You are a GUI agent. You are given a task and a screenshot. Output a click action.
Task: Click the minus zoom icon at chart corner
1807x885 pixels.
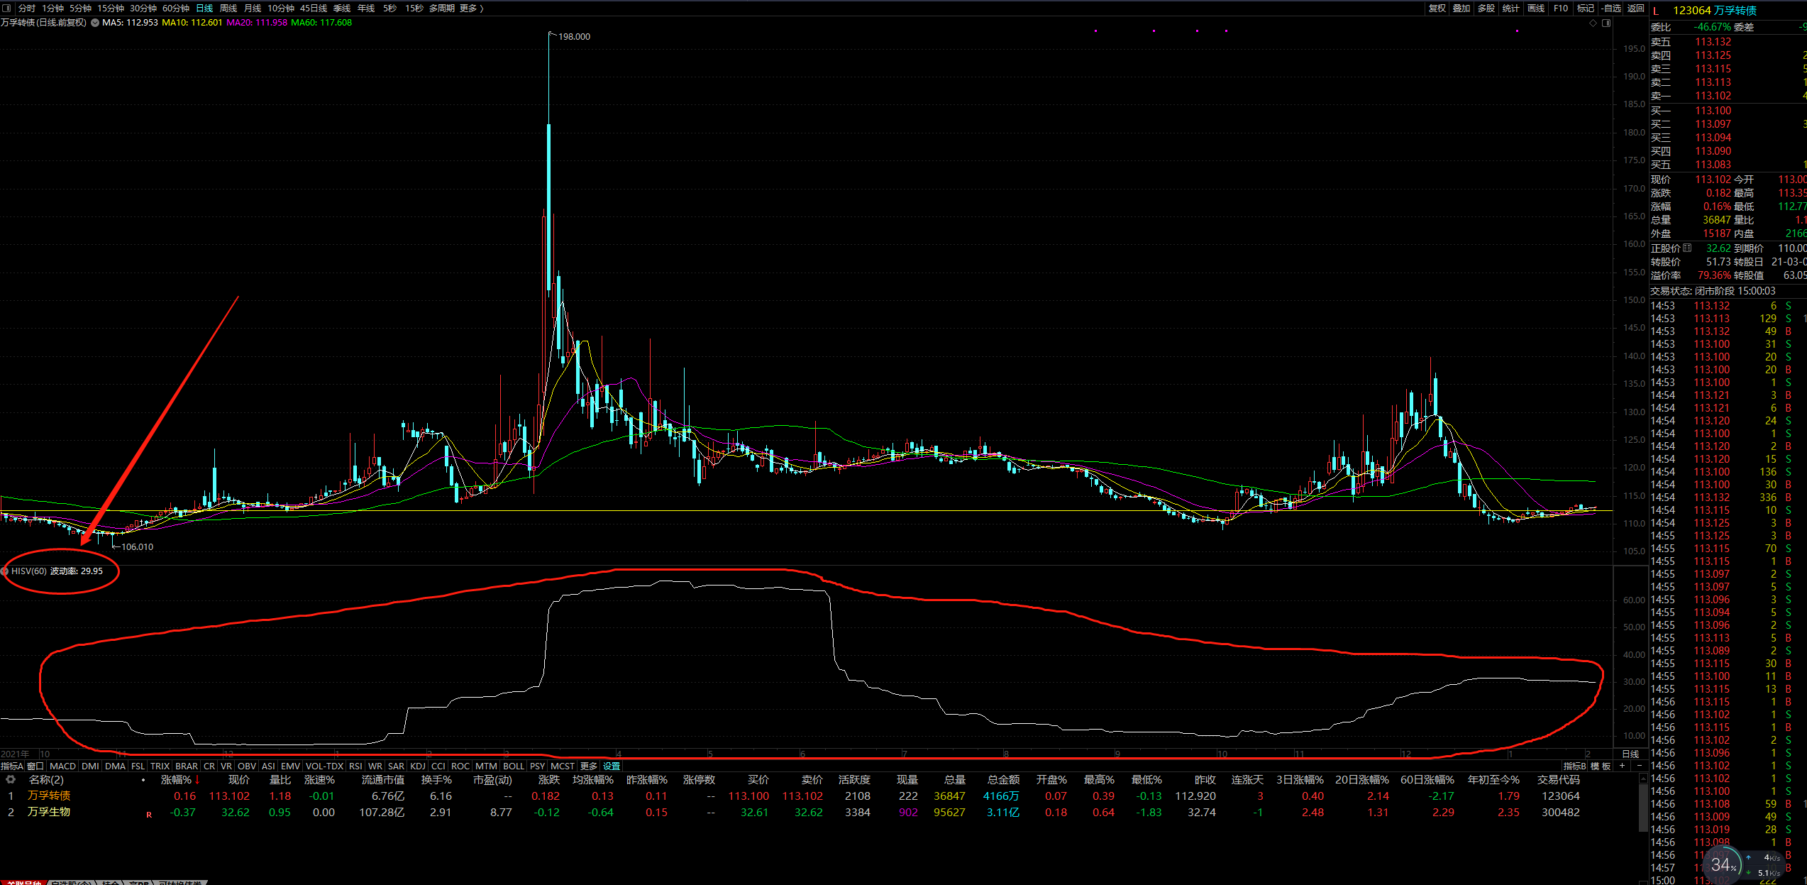[1639, 766]
